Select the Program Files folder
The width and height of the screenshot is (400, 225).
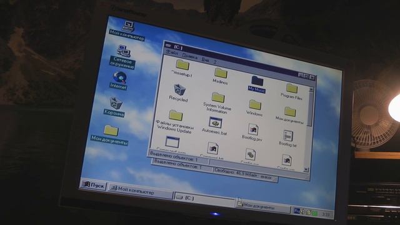point(292,91)
